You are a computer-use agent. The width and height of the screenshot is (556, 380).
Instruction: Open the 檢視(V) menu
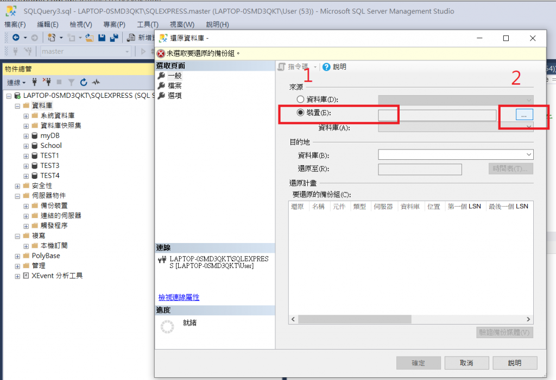coord(81,24)
